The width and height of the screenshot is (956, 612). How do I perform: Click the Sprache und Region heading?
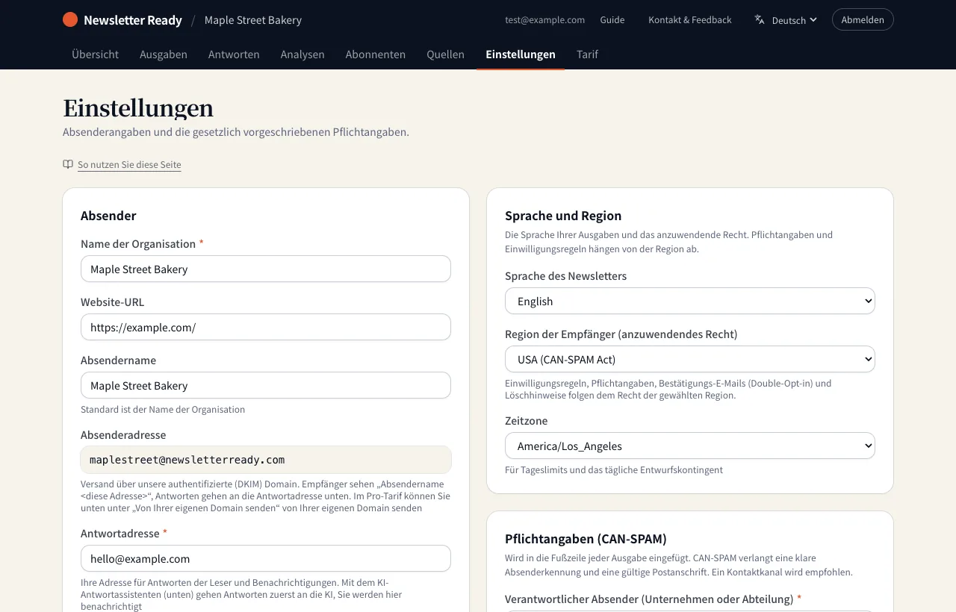coord(563,216)
